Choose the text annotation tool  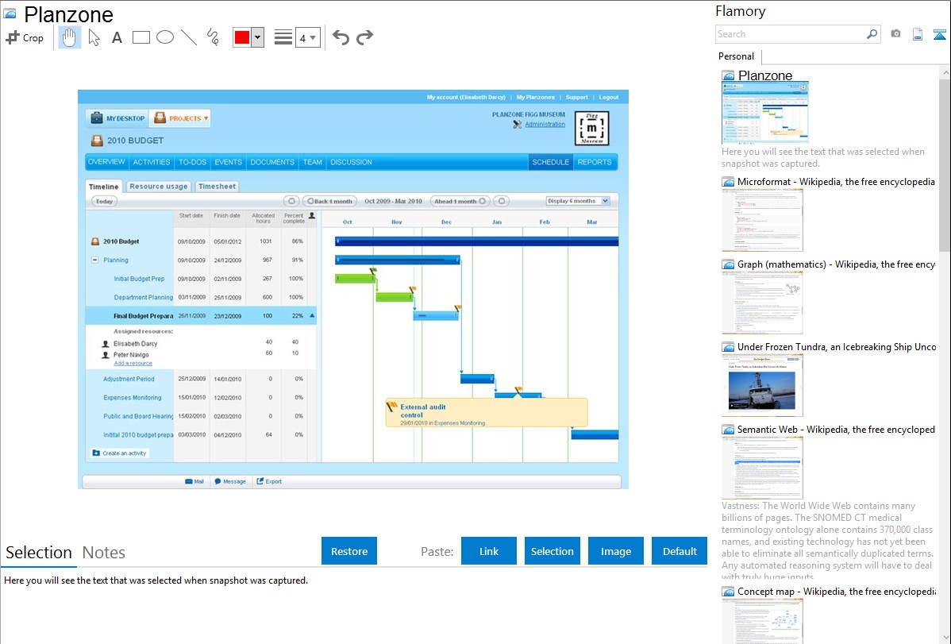click(117, 37)
